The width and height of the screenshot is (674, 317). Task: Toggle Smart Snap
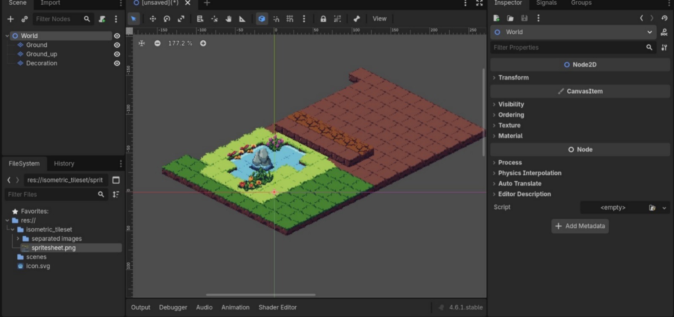coord(276,18)
